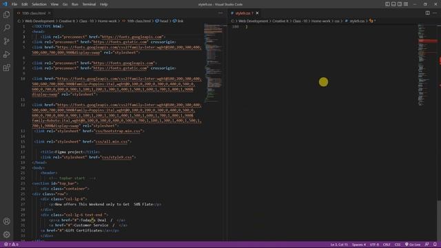Open the feedback icon in status bar
The width and height of the screenshot is (441, 248).
click(427, 245)
